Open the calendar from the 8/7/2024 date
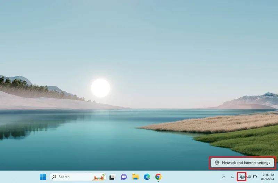 (268, 179)
